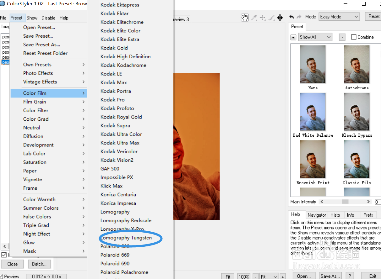Select the Hand pan tool
Screen dimensions: 381x279
[x=245, y=18]
